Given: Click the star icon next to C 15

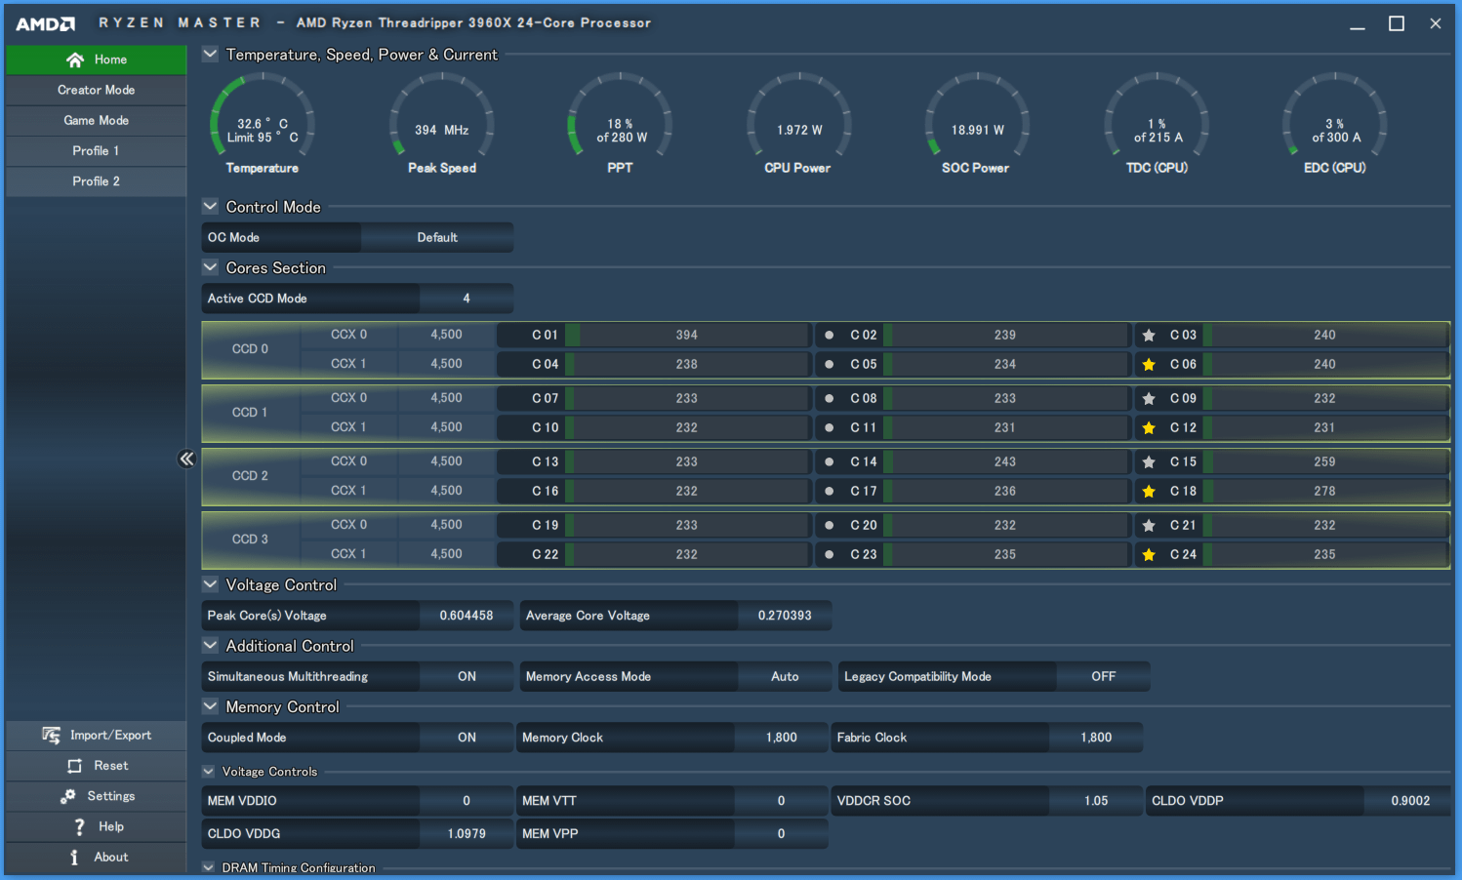Looking at the screenshot, I should (x=1149, y=461).
